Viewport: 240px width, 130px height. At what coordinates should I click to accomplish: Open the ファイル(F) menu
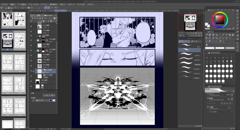point(5,5)
